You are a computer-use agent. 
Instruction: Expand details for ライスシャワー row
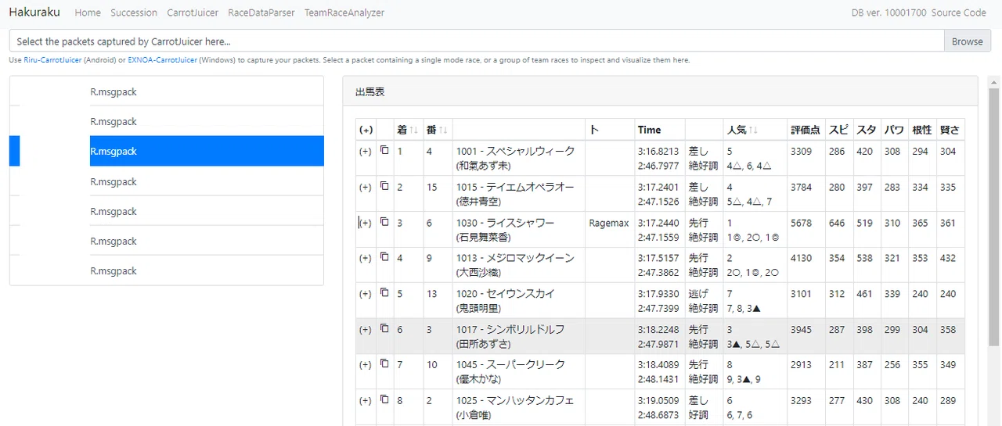tap(366, 224)
